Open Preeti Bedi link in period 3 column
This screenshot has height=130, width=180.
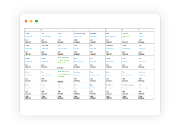pyautogui.click(x=60, y=36)
